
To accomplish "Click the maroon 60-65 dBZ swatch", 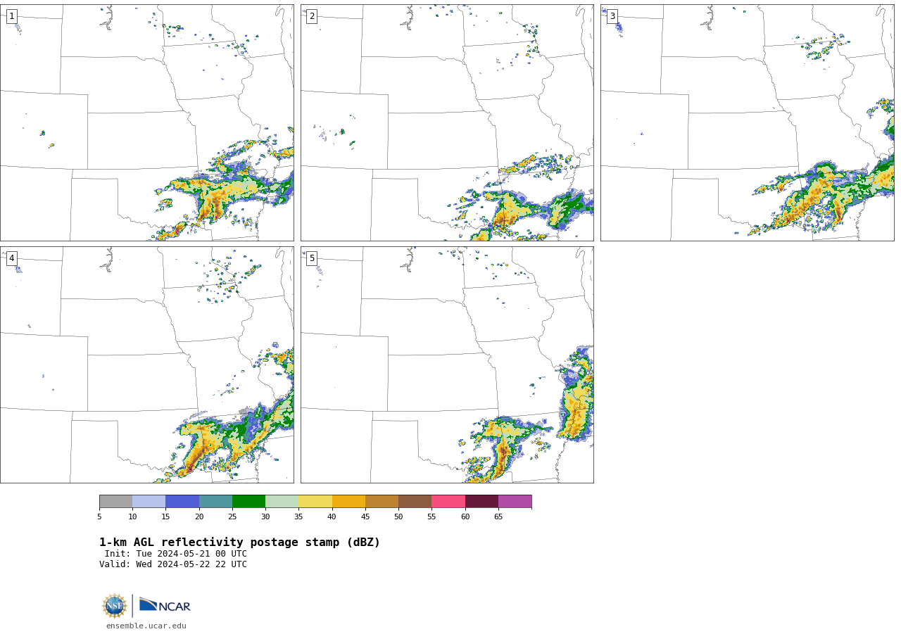I will pos(481,502).
